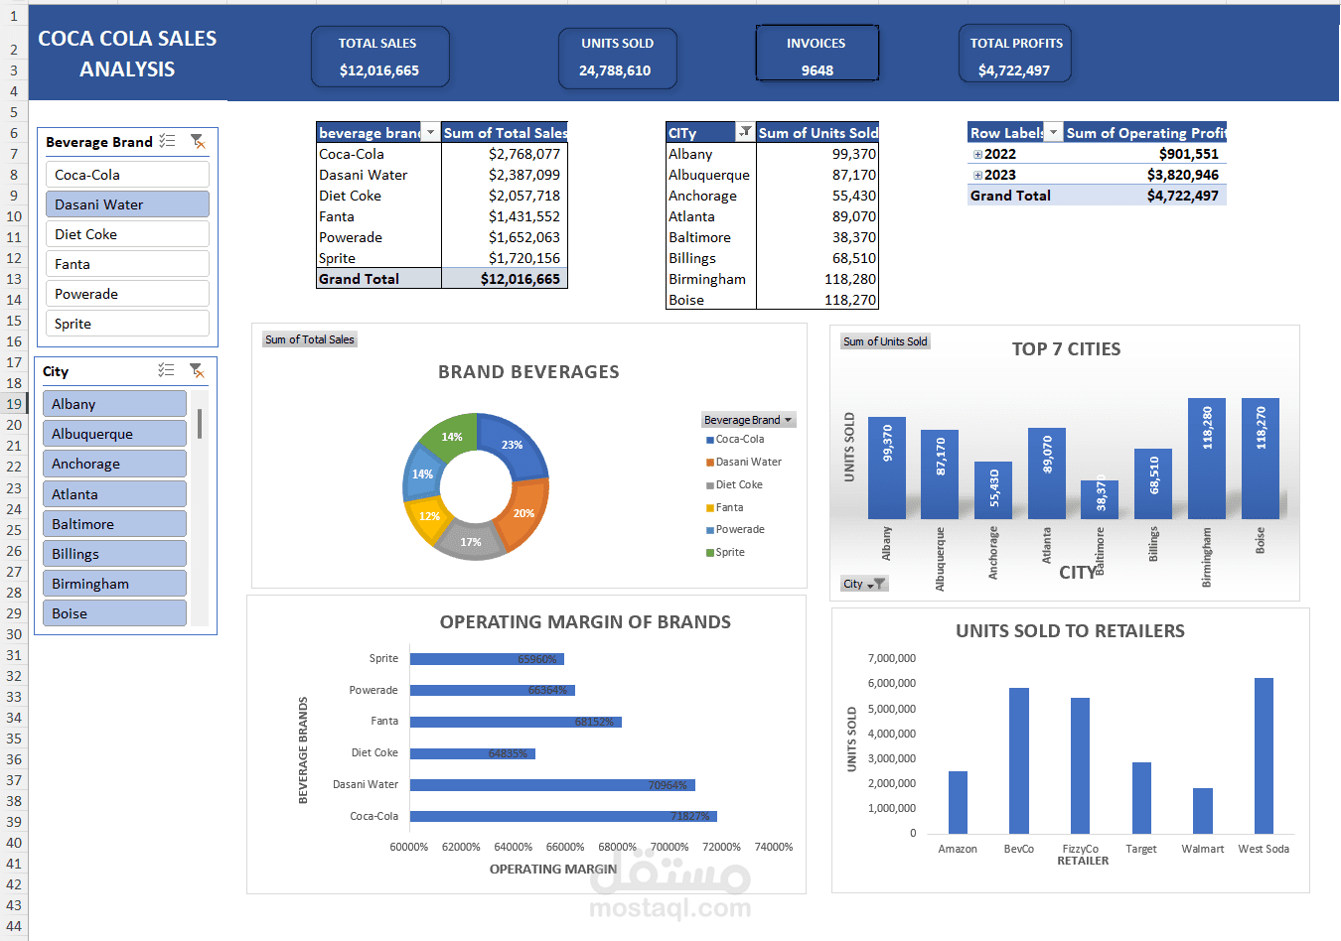Deselect Dasani Water in the Beverage Brand slicer
The image size is (1341, 941).
click(127, 203)
